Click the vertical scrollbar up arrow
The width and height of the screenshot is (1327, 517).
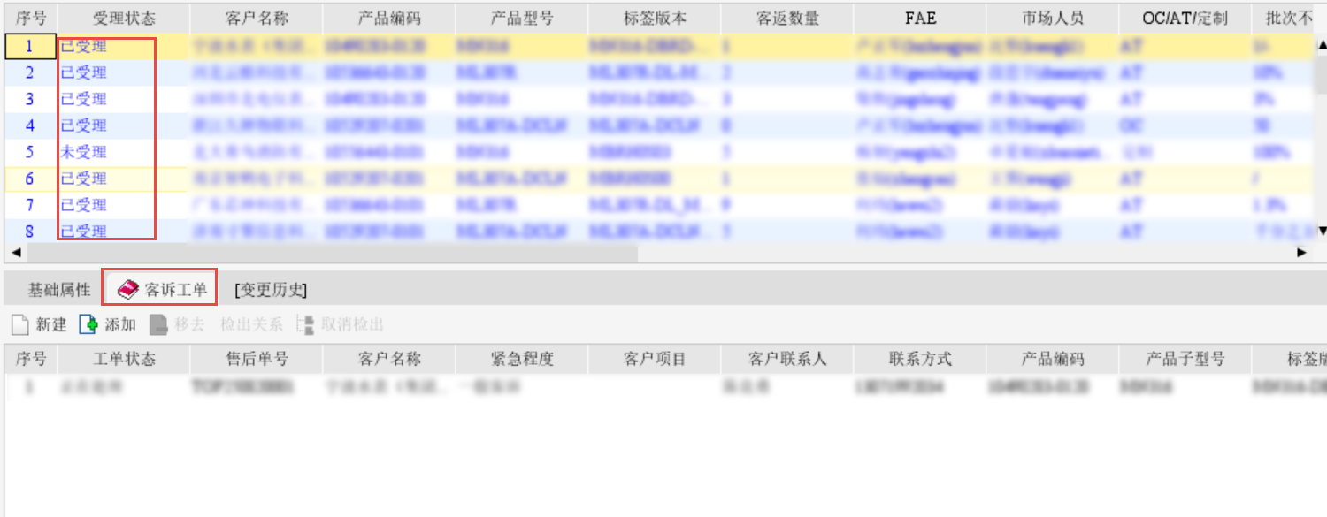click(1322, 43)
